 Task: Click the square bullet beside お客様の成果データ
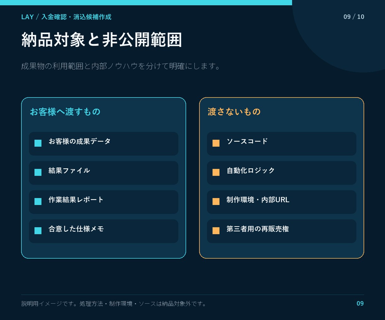point(38,143)
